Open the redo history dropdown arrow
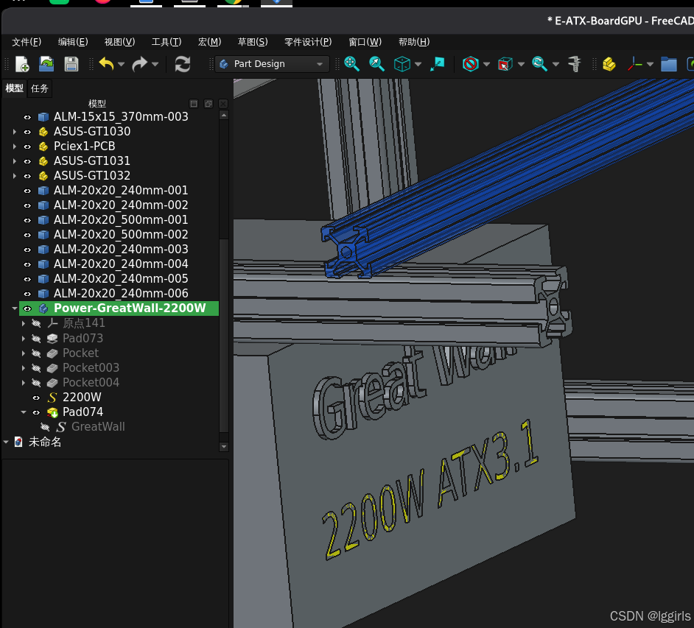This screenshot has height=628, width=694. point(155,65)
